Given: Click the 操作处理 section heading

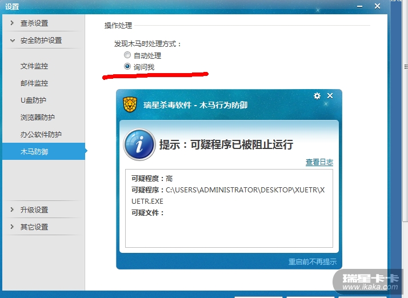Looking at the screenshot, I should 118,26.
